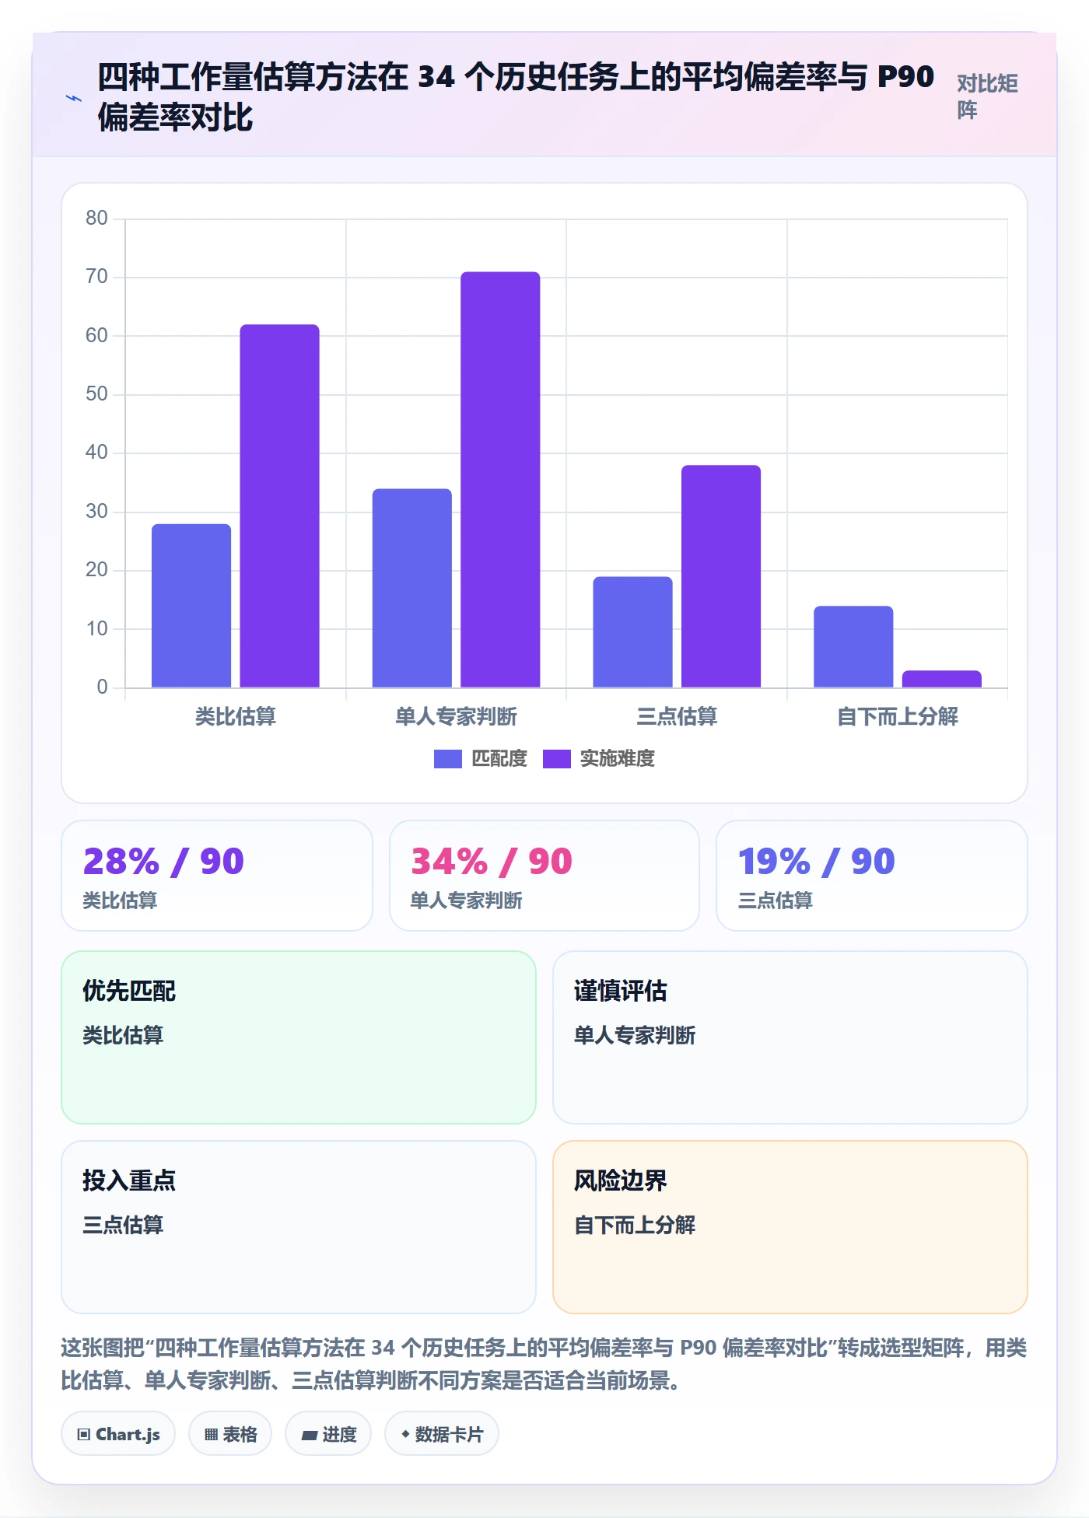This screenshot has width=1089, height=1518.
Task: Select the 投入重点 matrix card
Action: [299, 1227]
